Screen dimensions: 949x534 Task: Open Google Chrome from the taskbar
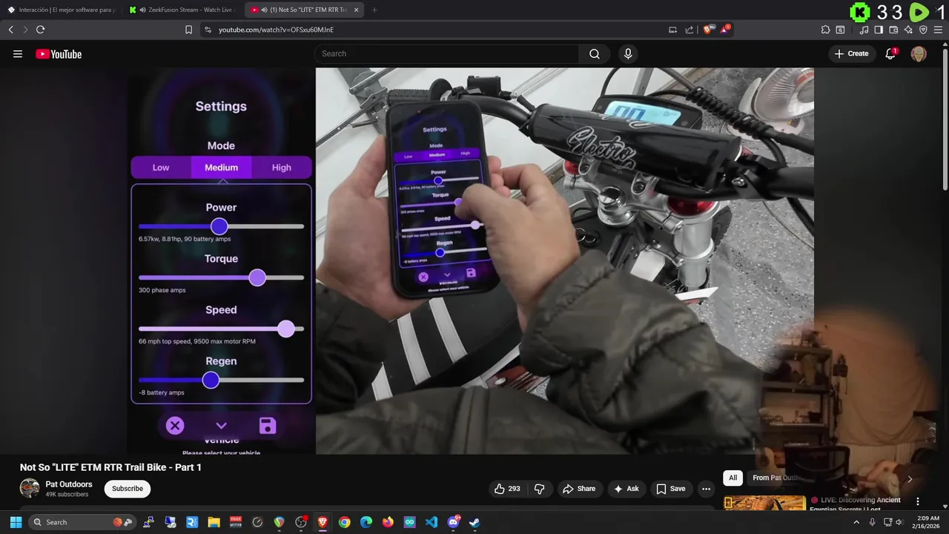coord(344,522)
